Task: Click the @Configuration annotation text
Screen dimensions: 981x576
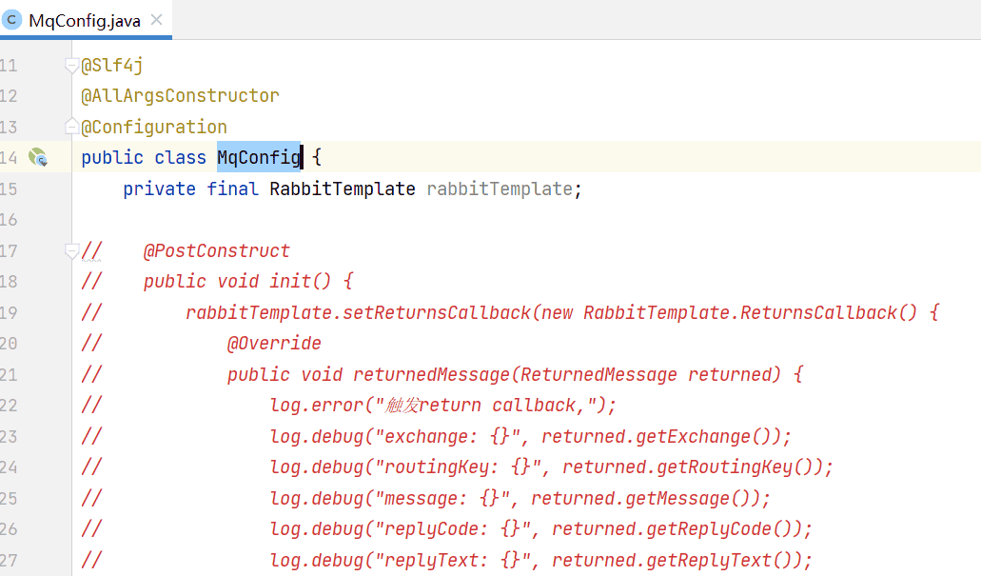Action: (154, 127)
